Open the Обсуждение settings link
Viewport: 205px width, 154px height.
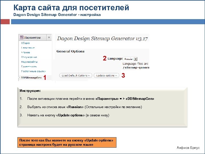tap(29, 57)
